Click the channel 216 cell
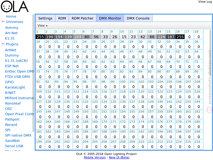213x160 pixels. click(199, 145)
